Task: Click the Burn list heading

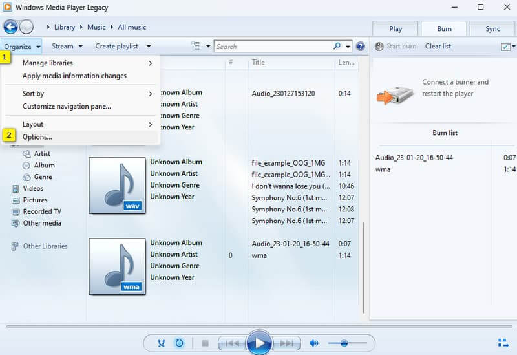Action: click(x=445, y=133)
